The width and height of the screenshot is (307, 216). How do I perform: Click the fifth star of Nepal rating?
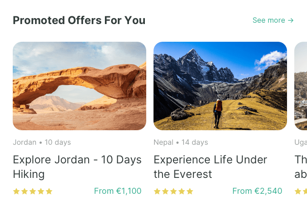point(190,191)
